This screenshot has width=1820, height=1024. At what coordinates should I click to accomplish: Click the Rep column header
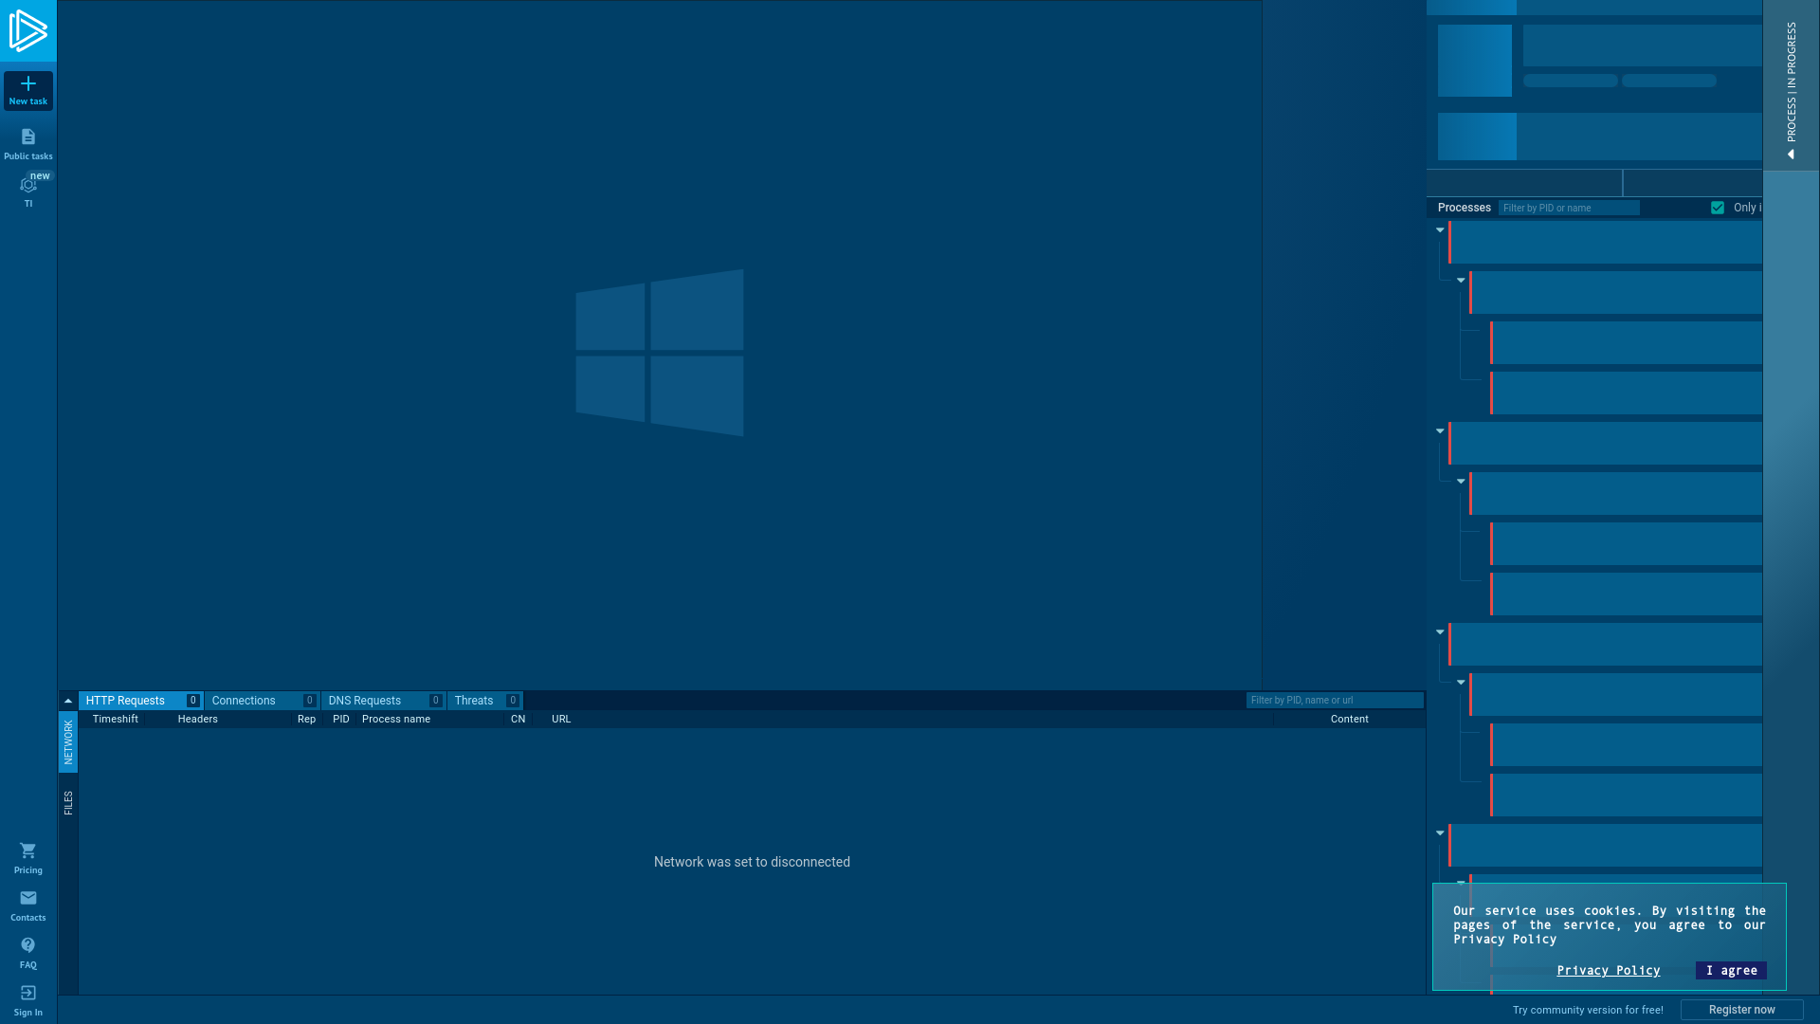point(306,720)
